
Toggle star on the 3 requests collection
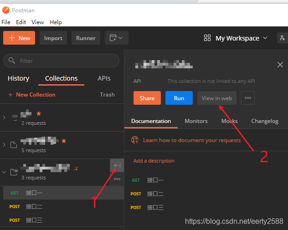76,169
